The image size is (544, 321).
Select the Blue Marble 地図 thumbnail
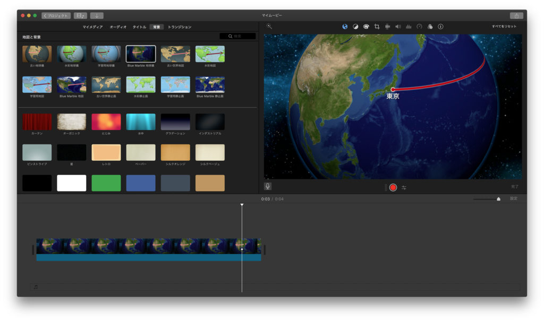72,84
